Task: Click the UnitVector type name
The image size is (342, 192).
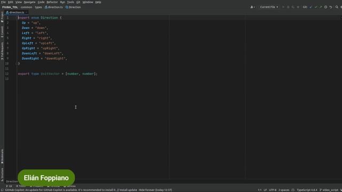Action: [x=50, y=74]
